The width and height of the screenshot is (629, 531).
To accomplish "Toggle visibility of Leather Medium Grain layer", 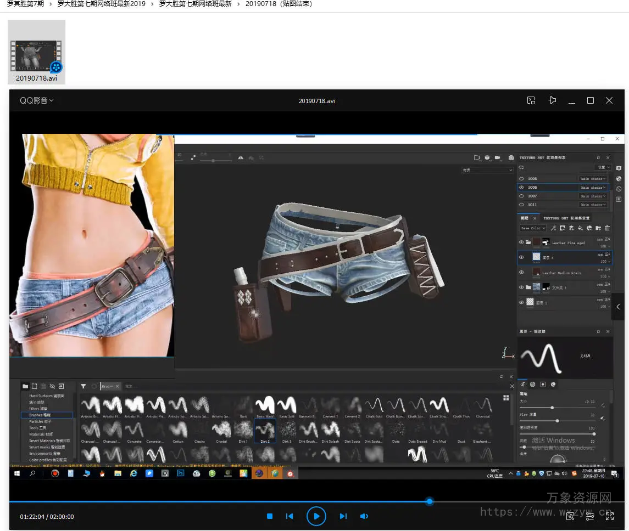I will (521, 272).
